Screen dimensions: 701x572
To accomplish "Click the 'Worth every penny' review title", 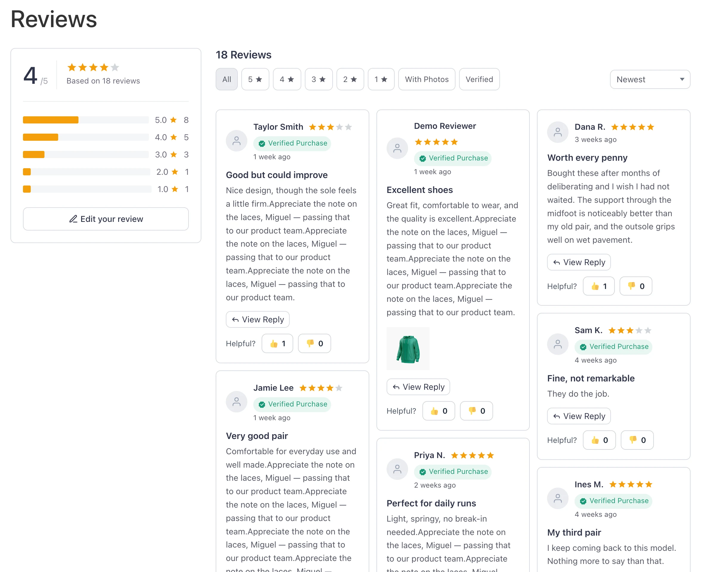I will click(x=587, y=158).
